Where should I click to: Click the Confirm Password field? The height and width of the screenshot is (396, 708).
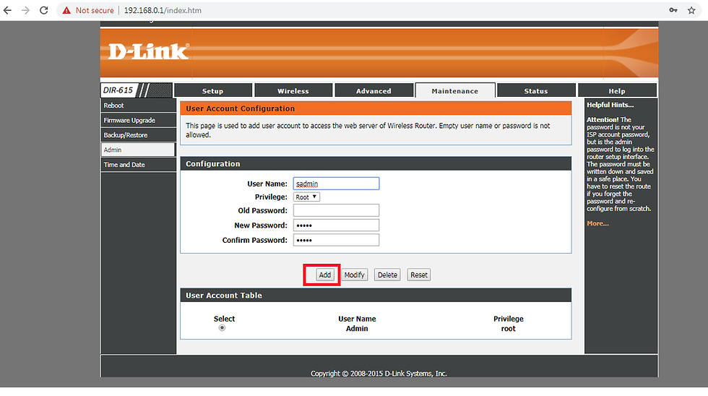[x=336, y=240]
